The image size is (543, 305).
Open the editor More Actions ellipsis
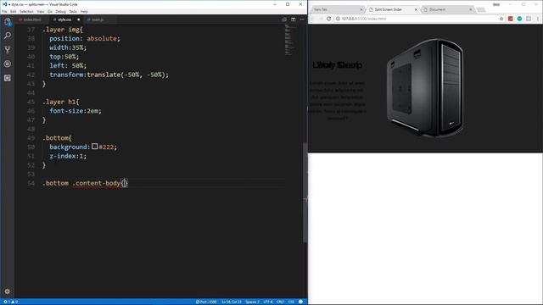tap(302, 19)
